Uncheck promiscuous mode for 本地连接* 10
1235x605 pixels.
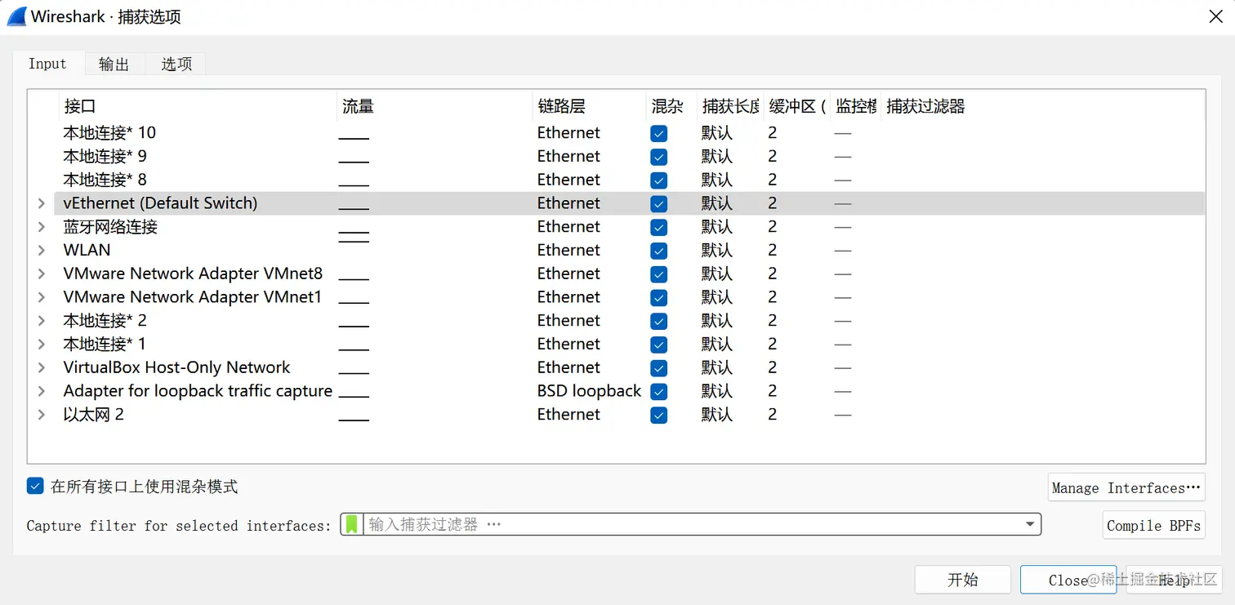659,133
